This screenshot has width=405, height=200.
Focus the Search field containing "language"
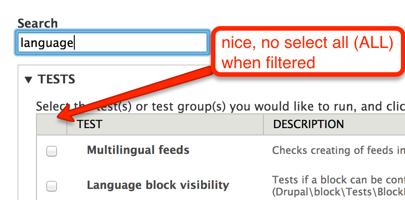(x=111, y=43)
